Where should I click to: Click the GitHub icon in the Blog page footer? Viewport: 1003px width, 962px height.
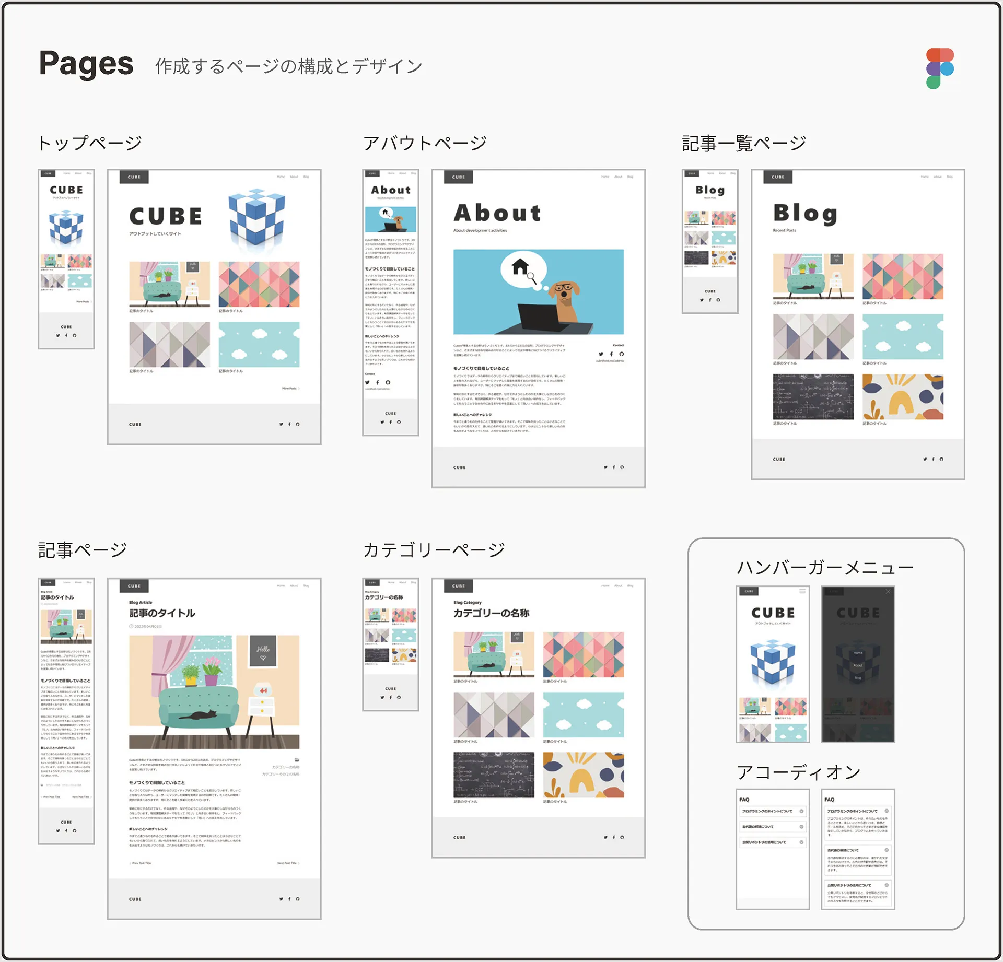(941, 459)
